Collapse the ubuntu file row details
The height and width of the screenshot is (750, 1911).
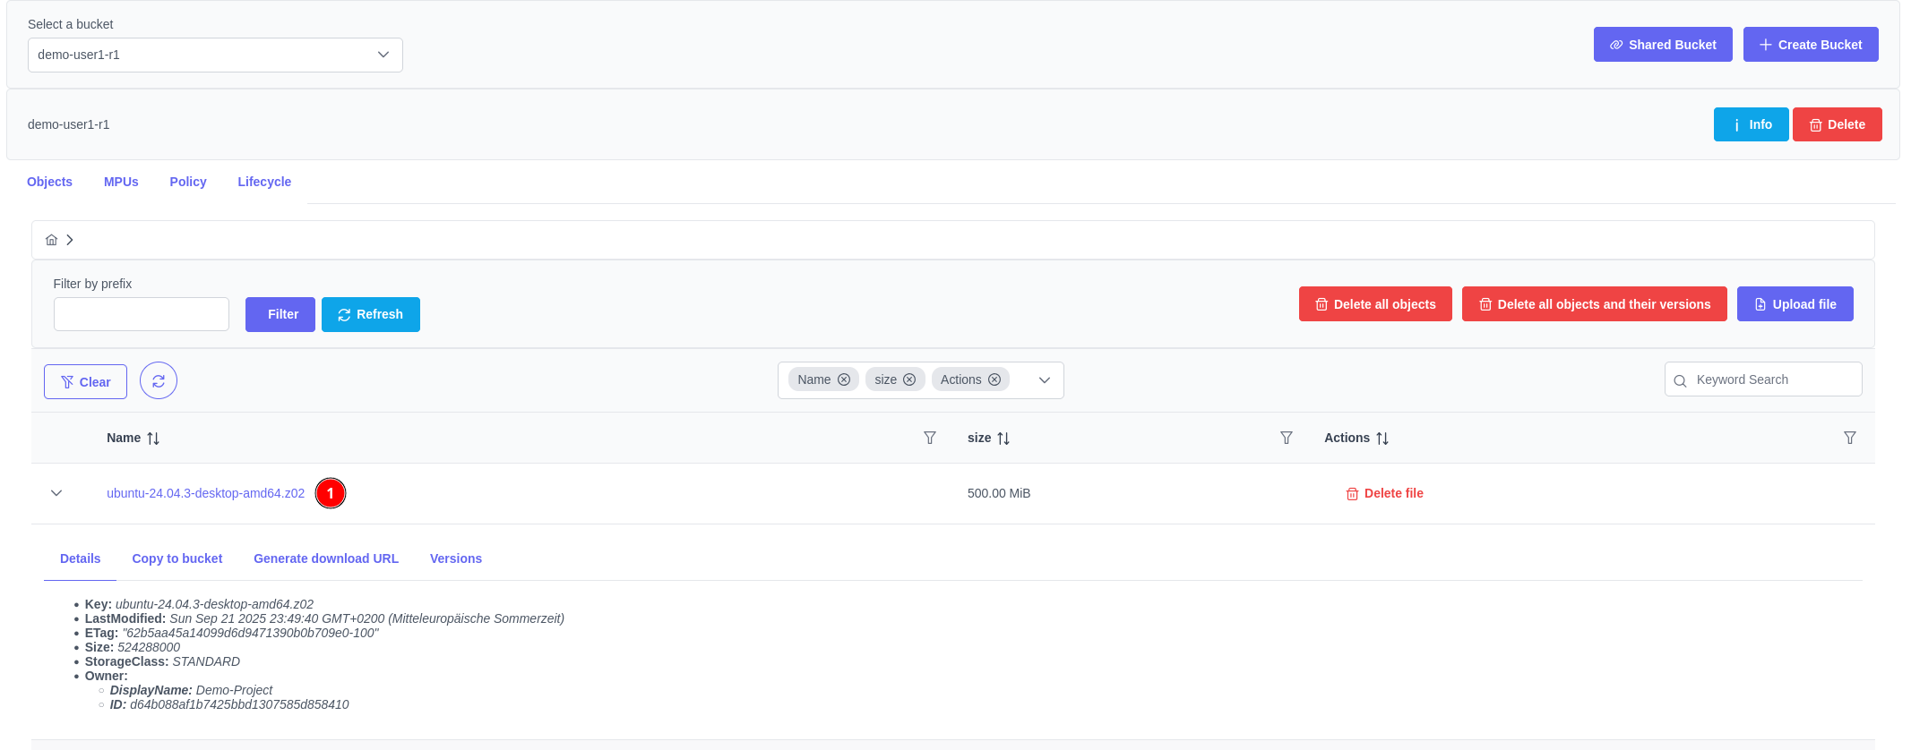(56, 493)
